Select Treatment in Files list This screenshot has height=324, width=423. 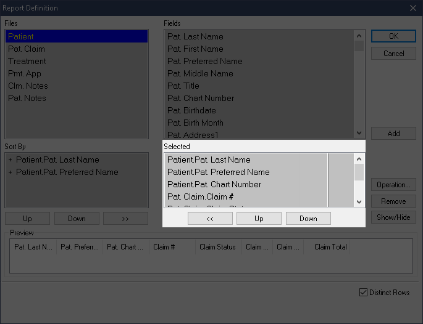point(27,61)
